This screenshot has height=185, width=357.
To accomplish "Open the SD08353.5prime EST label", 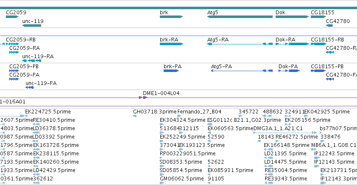I will click(x=181, y=162).
